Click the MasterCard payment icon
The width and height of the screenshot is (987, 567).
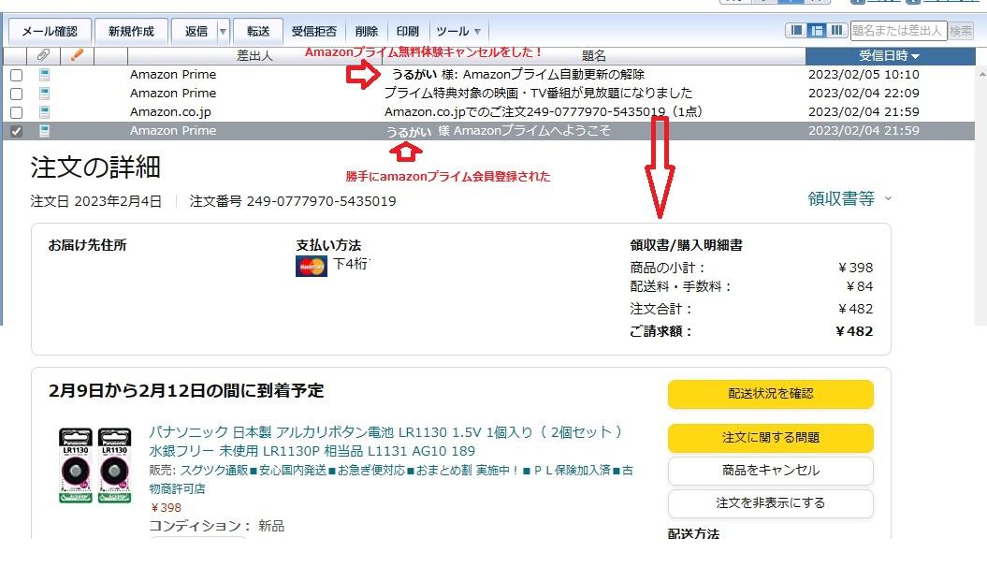[x=311, y=267]
